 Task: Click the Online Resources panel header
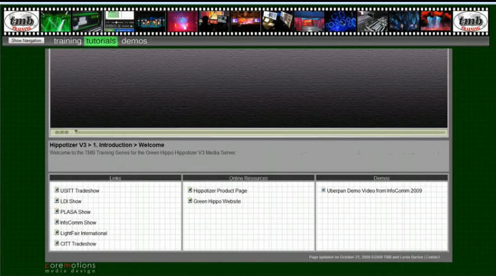tap(249, 178)
